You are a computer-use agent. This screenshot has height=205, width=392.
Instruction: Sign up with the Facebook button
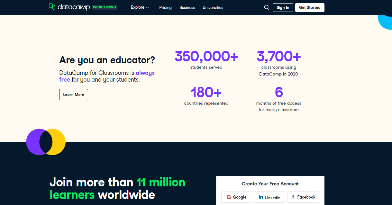303,197
